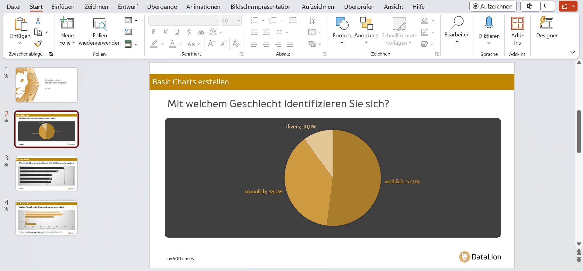Expand the Einfügen paste options arrow
583x271 pixels.
pyautogui.click(x=20, y=43)
